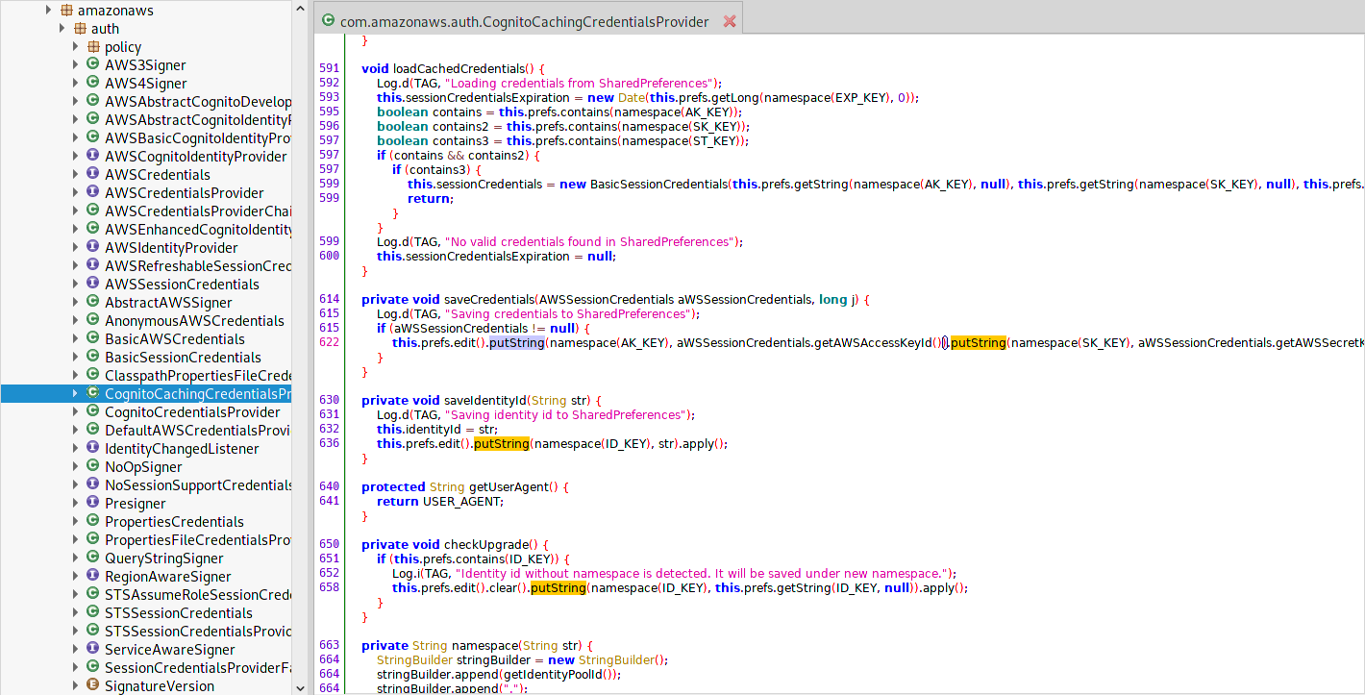Image resolution: width=1365 pixels, height=695 pixels.
Task: Click the amazonaws package icon
Action: (x=66, y=11)
